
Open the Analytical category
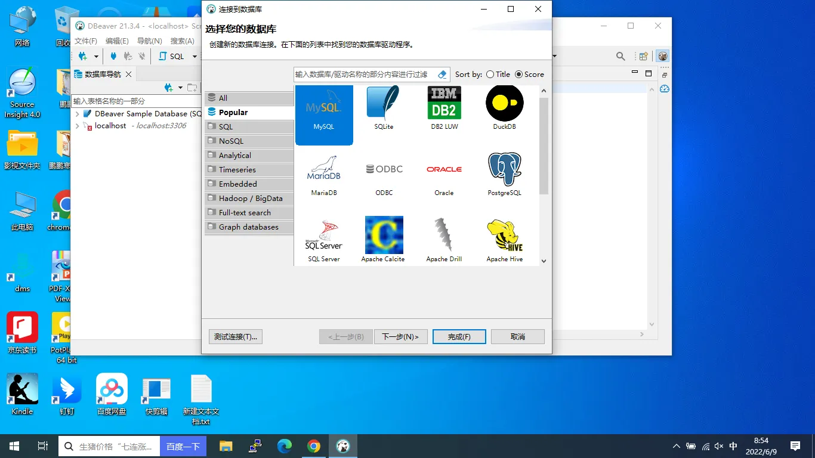point(249,155)
